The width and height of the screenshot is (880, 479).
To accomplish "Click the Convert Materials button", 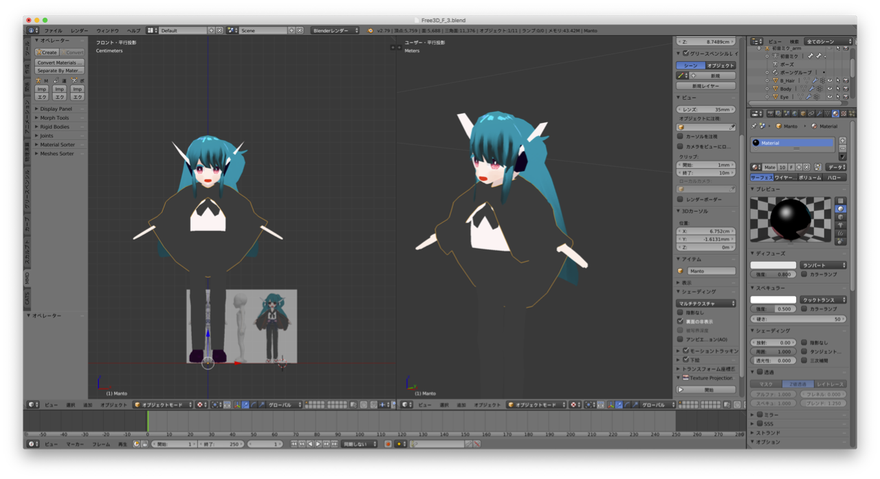I will point(60,63).
